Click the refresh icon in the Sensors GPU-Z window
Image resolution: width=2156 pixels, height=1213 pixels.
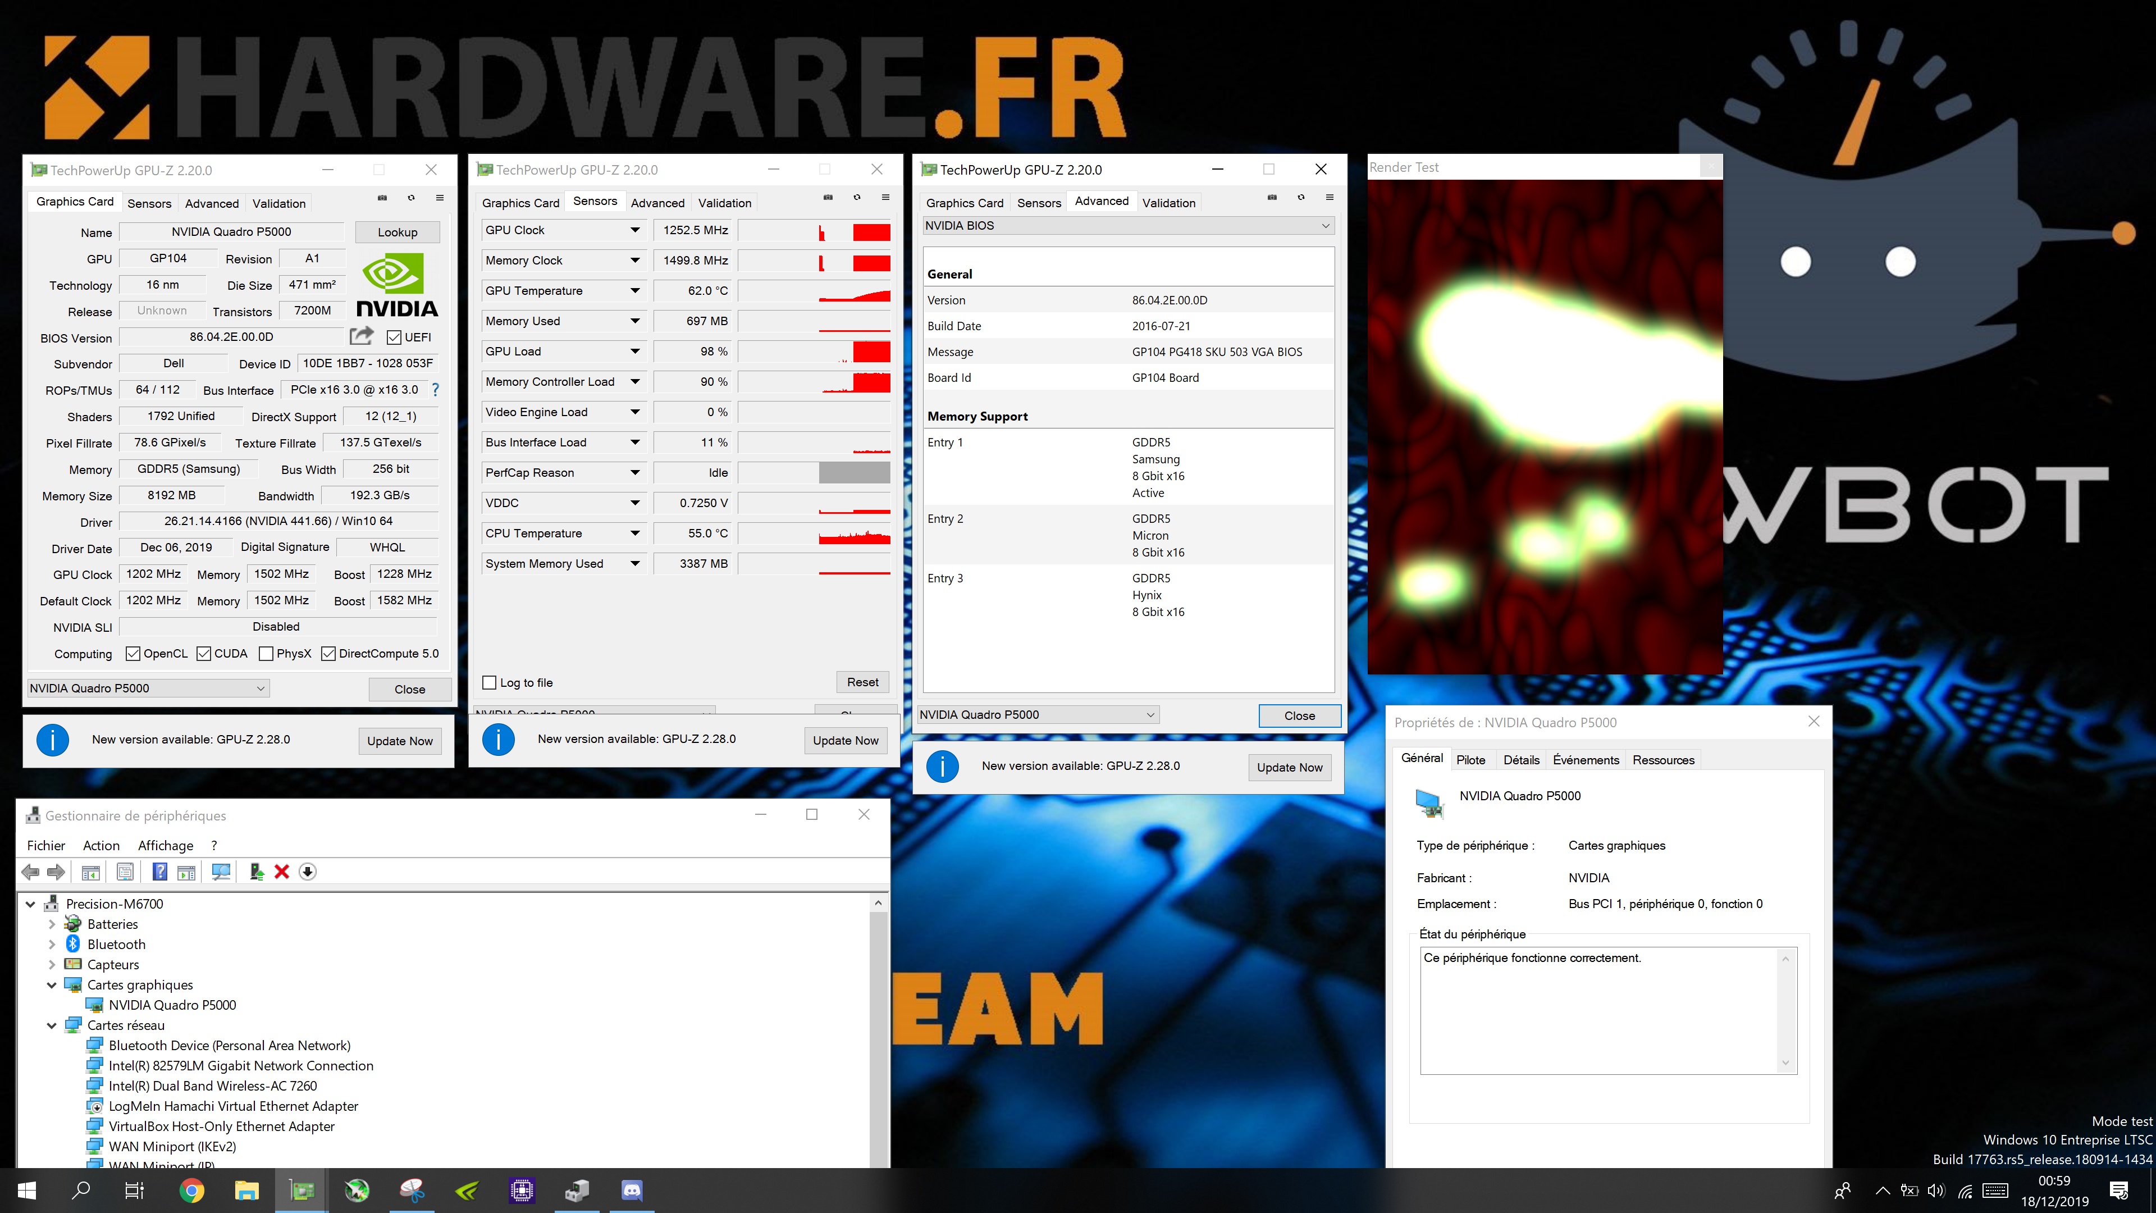point(856,198)
